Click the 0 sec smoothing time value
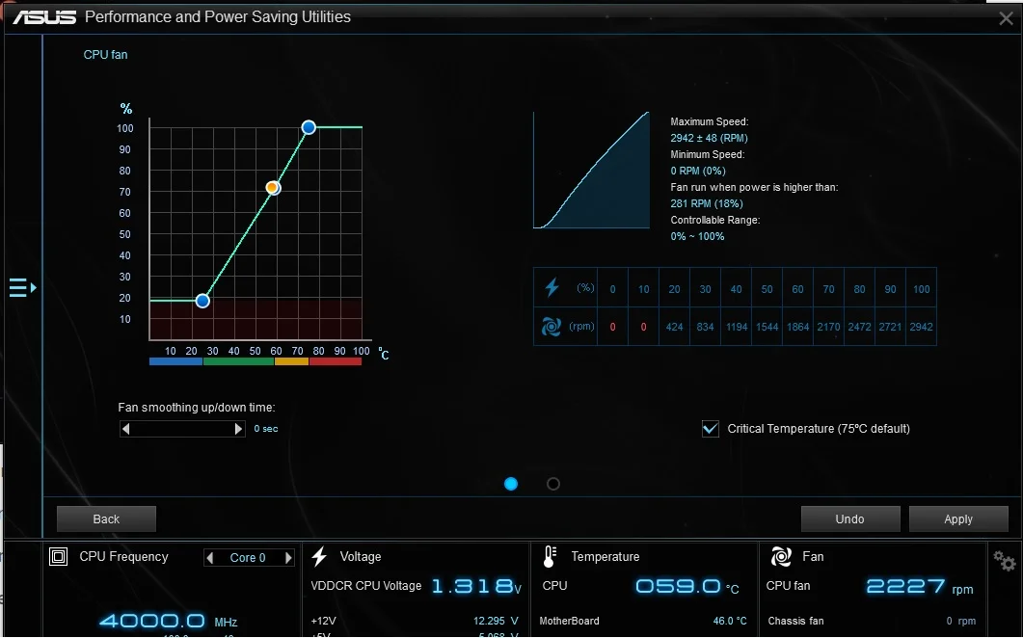Image resolution: width=1023 pixels, height=638 pixels. pyautogui.click(x=265, y=429)
